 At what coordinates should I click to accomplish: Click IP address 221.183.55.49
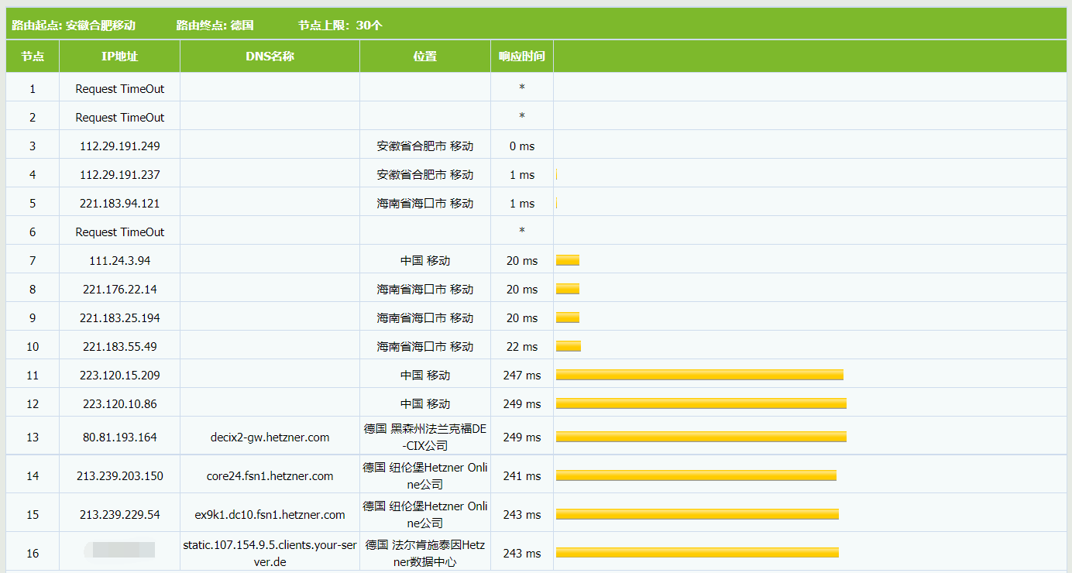coord(120,346)
